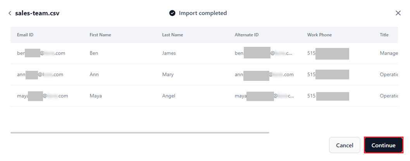
Task: Click the back chevron beside sales-team.csv
Action: click(x=10, y=13)
